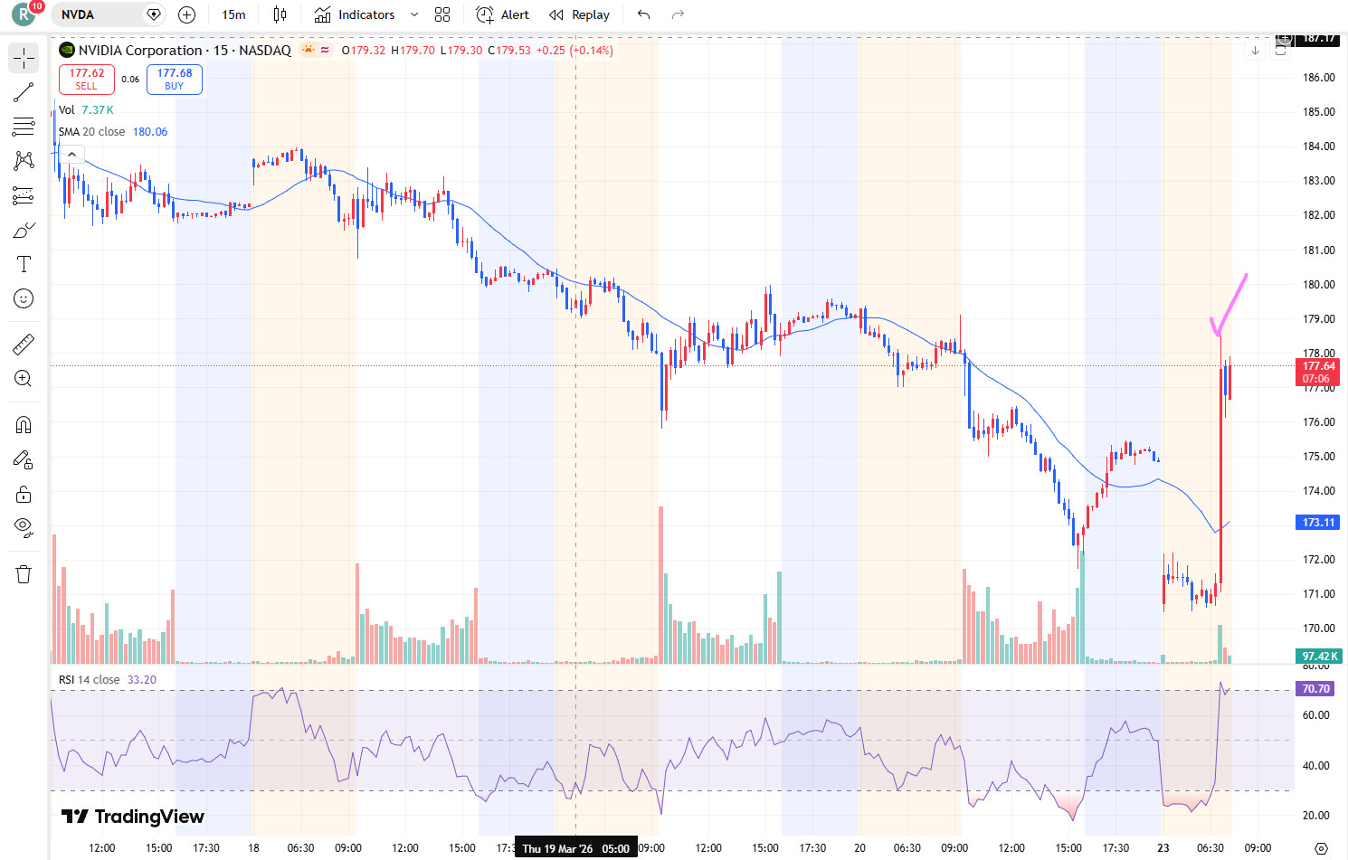This screenshot has height=860, width=1348.
Task: Open the Indicators dialog
Action: pyautogui.click(x=355, y=14)
